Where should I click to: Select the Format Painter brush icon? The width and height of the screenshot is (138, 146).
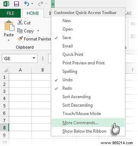20,39
